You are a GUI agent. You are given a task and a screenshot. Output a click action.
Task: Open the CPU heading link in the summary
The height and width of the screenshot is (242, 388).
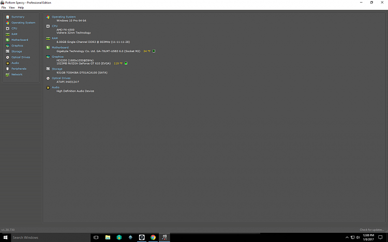[x=55, y=26]
